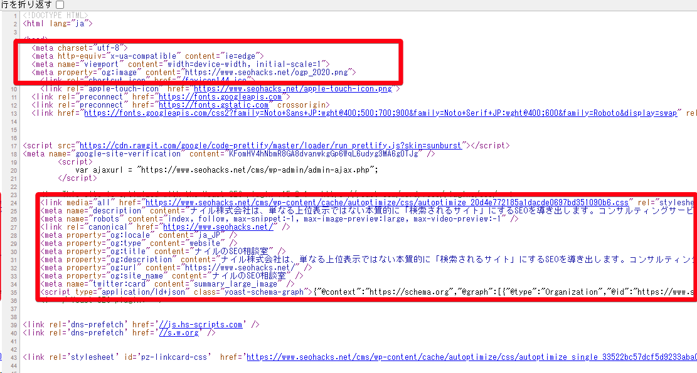Click the og:description meta line
The image size is (697, 373).
(368, 260)
